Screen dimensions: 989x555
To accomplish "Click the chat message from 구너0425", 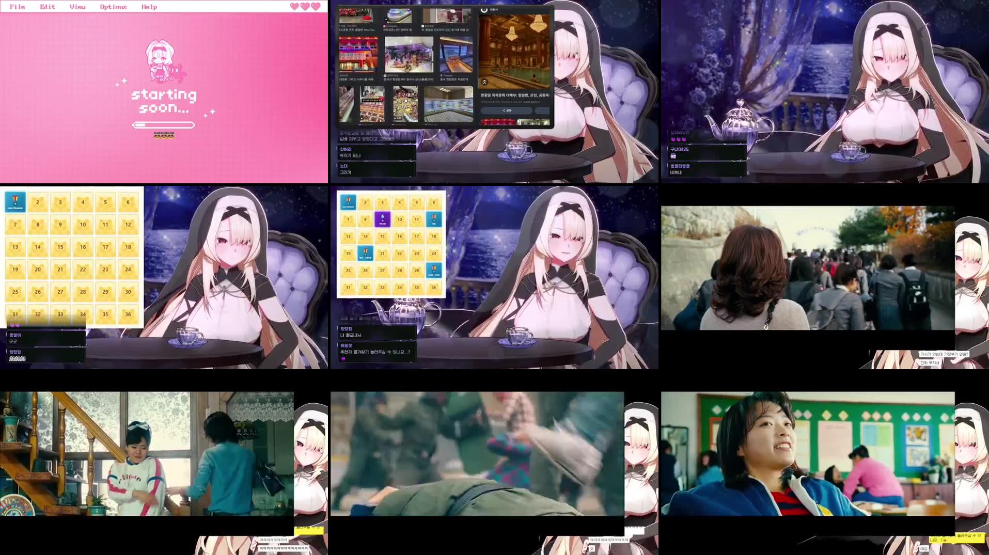I will [707, 152].
